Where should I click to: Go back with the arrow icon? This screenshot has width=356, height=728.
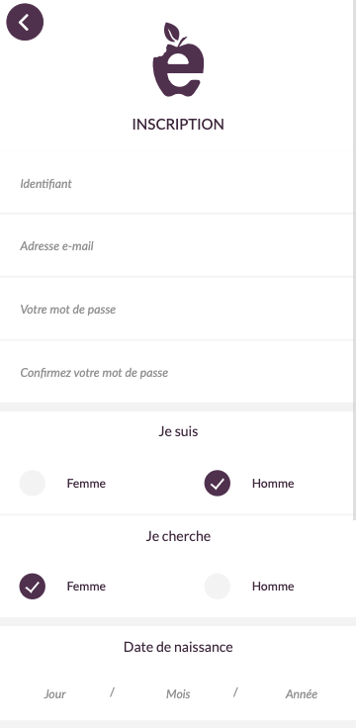(x=25, y=22)
